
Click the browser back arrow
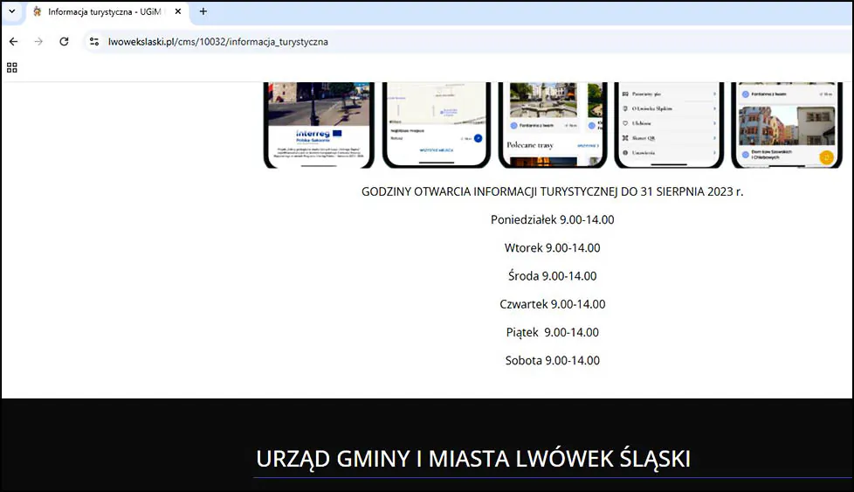pos(14,41)
